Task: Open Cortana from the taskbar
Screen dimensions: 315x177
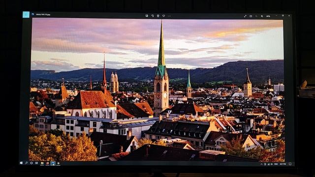Action: (x=31, y=163)
